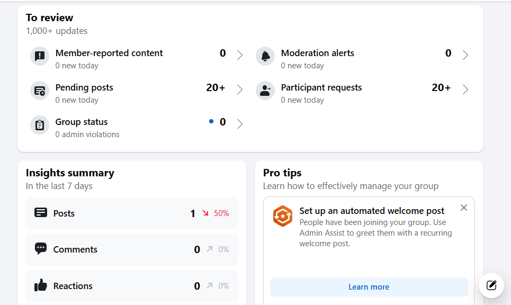This screenshot has height=305, width=511.
Task: Open Pending posts via chevron
Action: click(x=240, y=89)
